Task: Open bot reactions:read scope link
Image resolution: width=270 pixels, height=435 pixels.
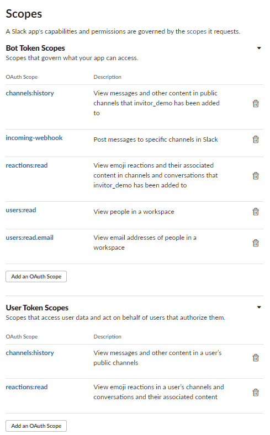Action: [27, 165]
